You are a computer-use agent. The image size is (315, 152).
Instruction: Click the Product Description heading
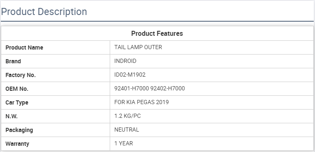point(44,12)
